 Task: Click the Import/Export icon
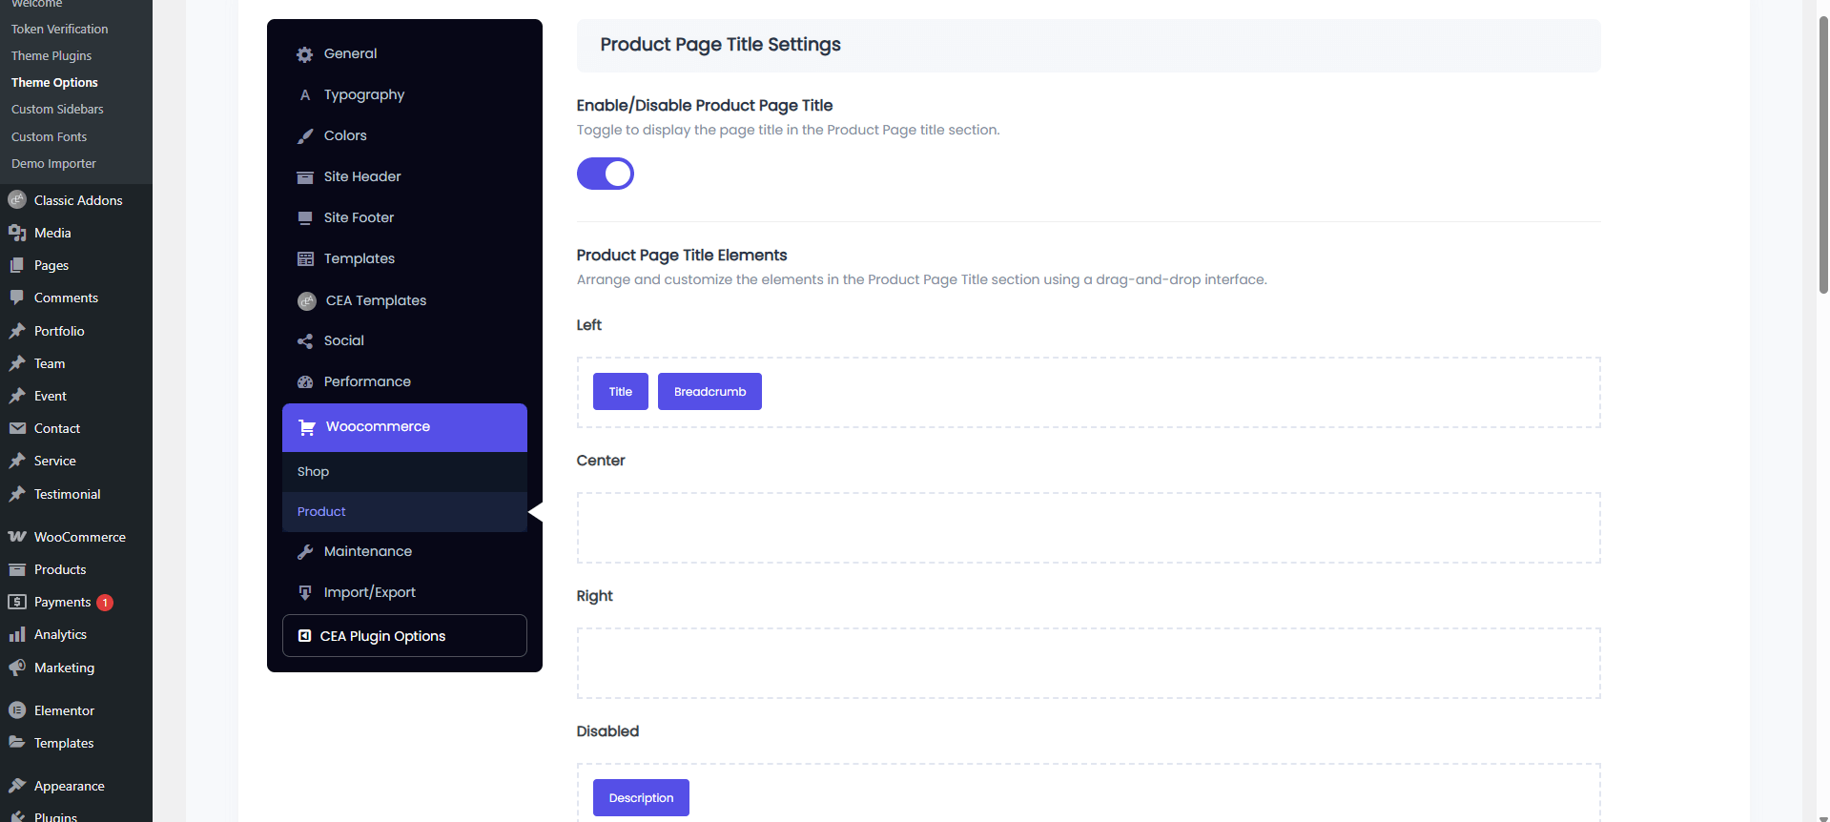tap(305, 593)
